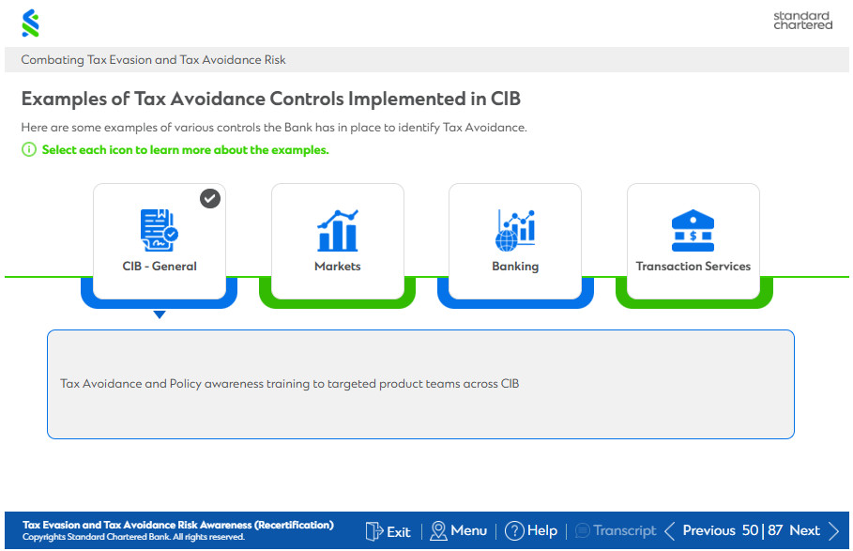Click the green info icon beside instructions

[29, 149]
